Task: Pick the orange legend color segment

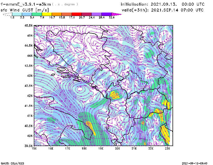Action: 57,14
